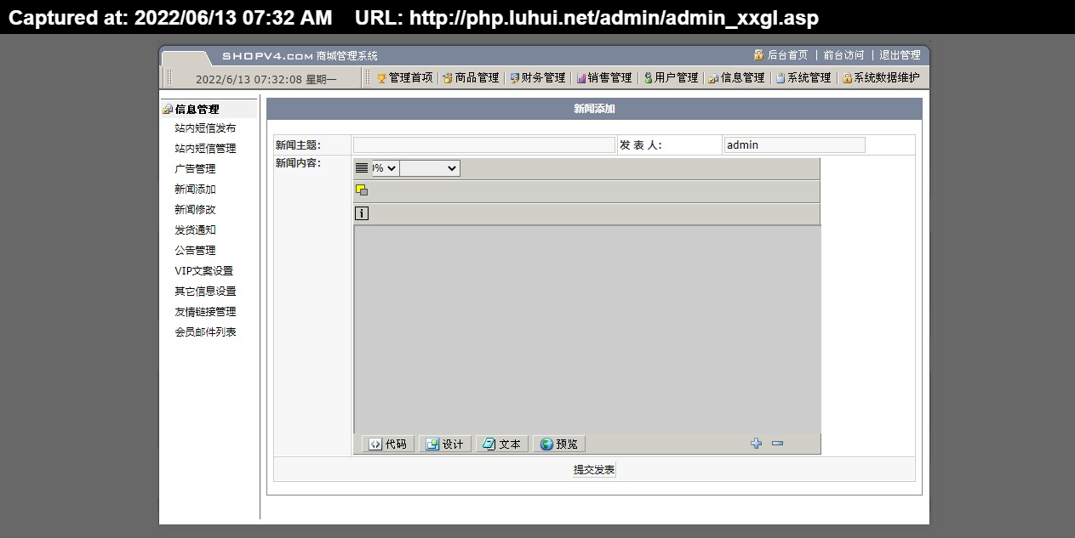Click the boxed "i" info icon

tap(362, 213)
